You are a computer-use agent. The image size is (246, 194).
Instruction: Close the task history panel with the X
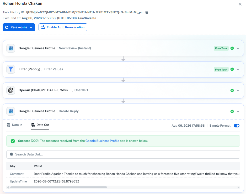click(240, 4)
